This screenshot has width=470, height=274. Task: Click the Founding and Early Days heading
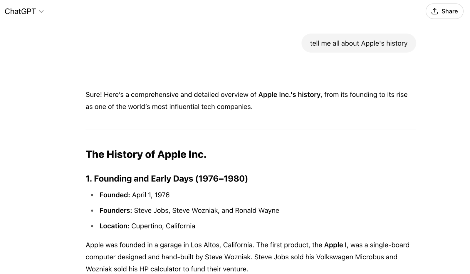pyautogui.click(x=166, y=178)
